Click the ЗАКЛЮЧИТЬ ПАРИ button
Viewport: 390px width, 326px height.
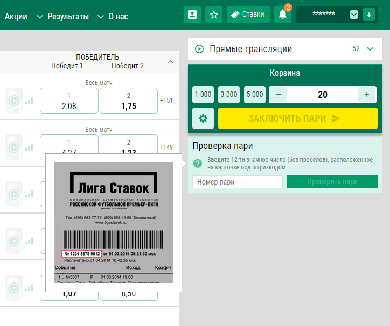[x=298, y=118]
